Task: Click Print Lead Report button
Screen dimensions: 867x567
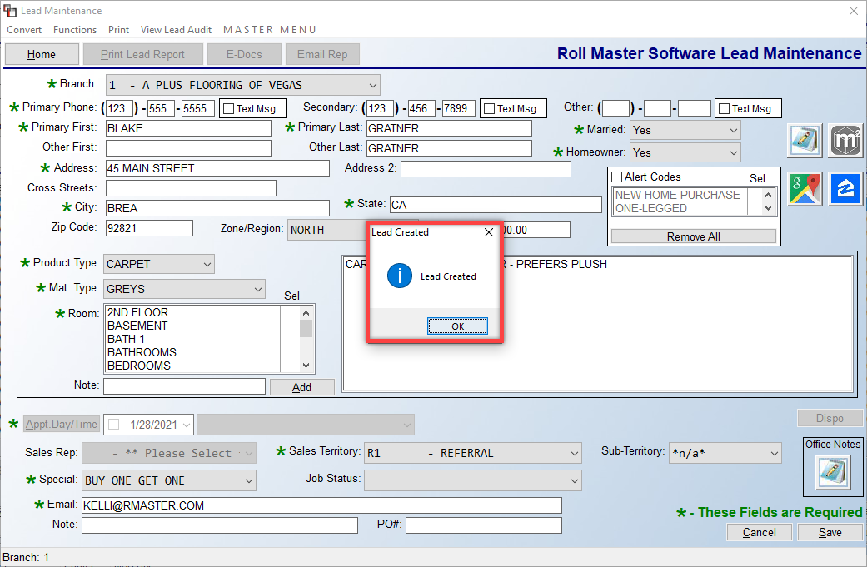Action: [142, 54]
